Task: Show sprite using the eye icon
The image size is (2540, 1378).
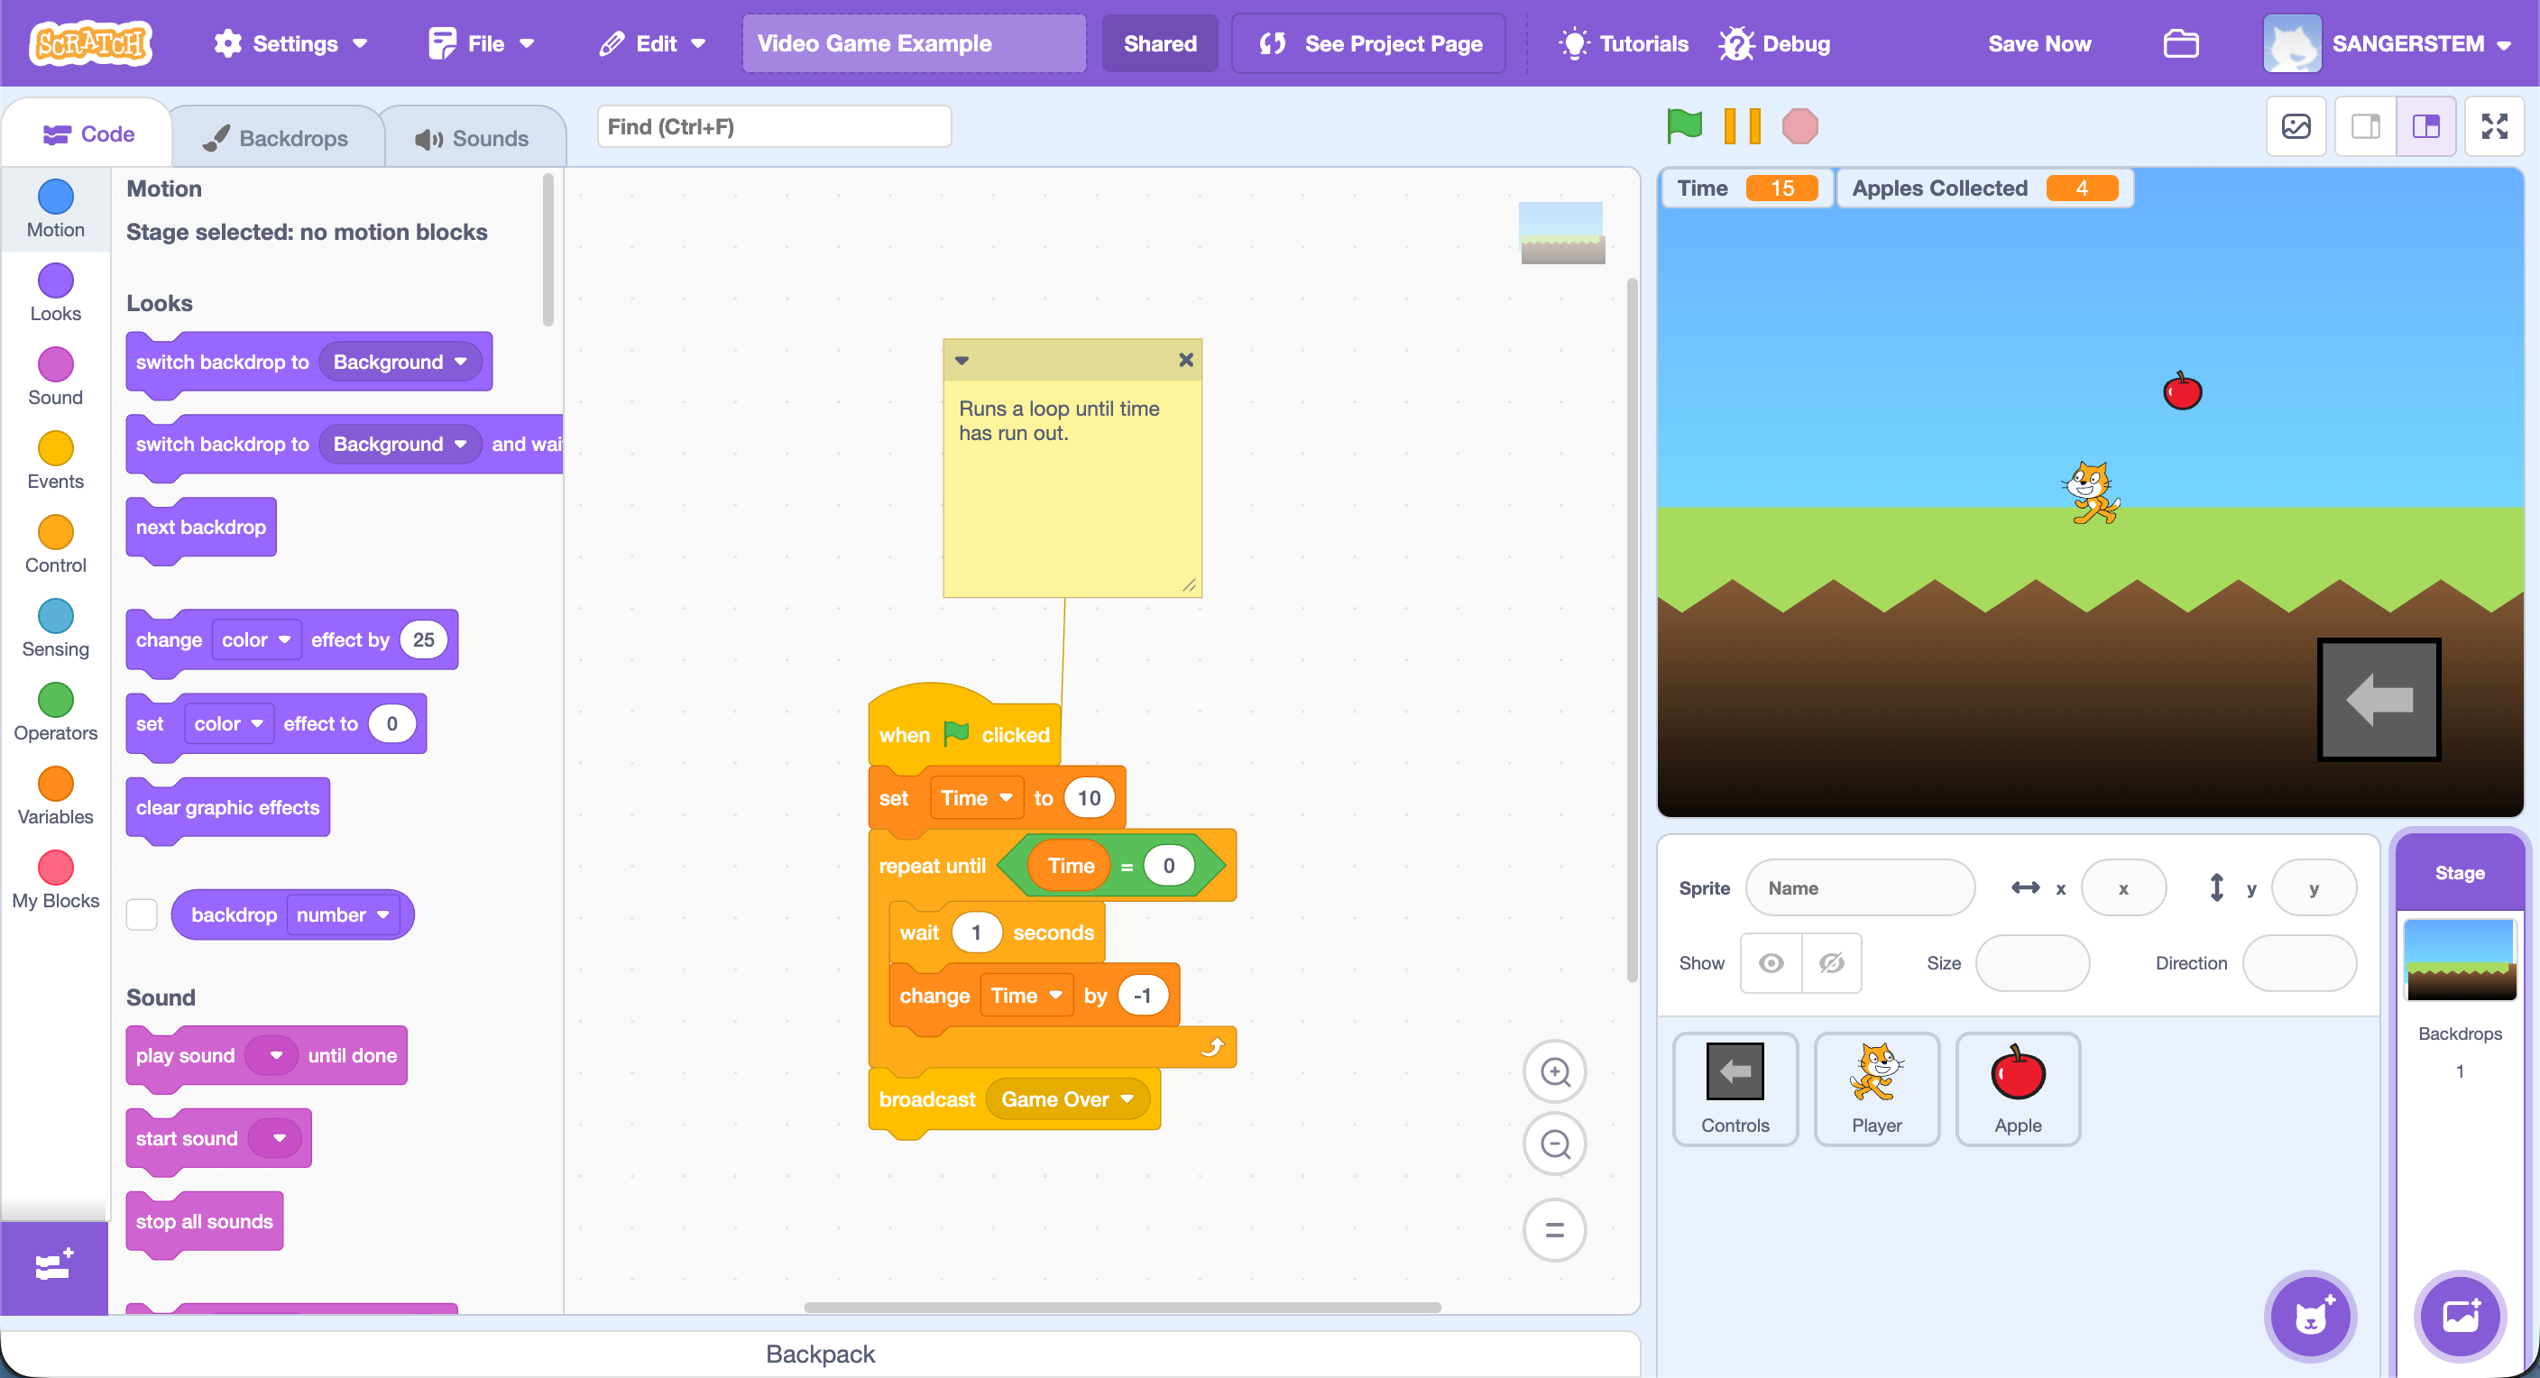Action: click(x=1771, y=963)
